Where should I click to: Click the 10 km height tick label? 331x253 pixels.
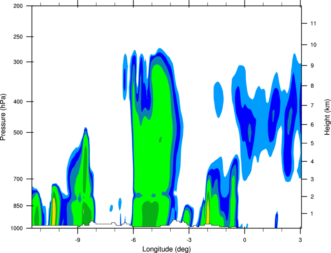[x=313, y=45]
